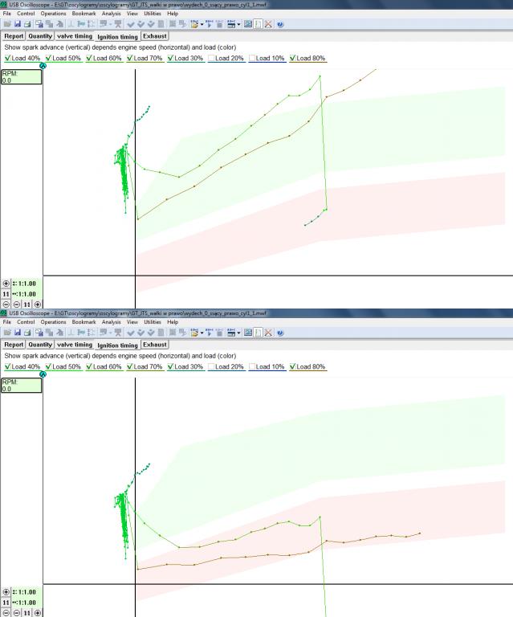513x617 pixels.
Task: Reset horizontal scale with 1:1 button, lower window
Action: (x=26, y=613)
